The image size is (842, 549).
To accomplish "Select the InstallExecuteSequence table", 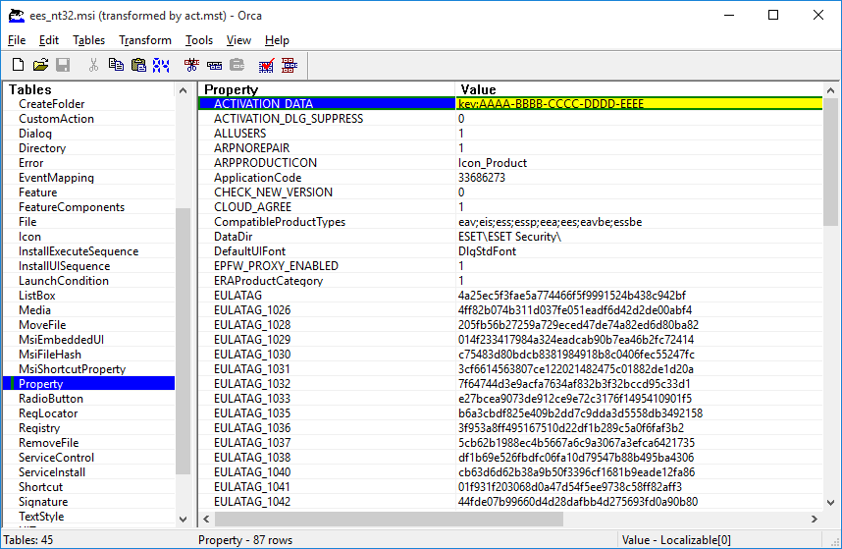I will click(78, 251).
